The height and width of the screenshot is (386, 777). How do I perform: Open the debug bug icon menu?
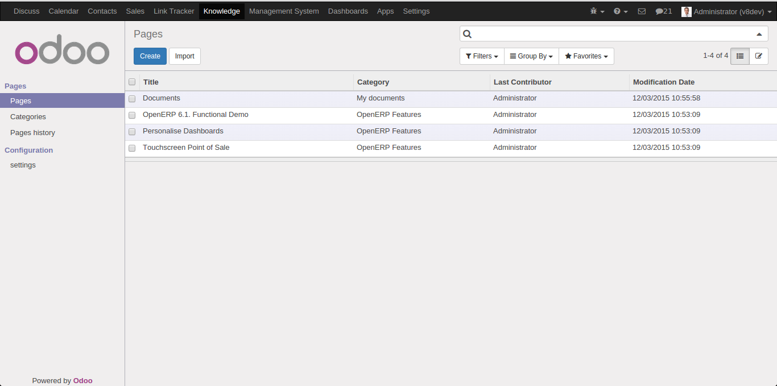click(x=597, y=11)
